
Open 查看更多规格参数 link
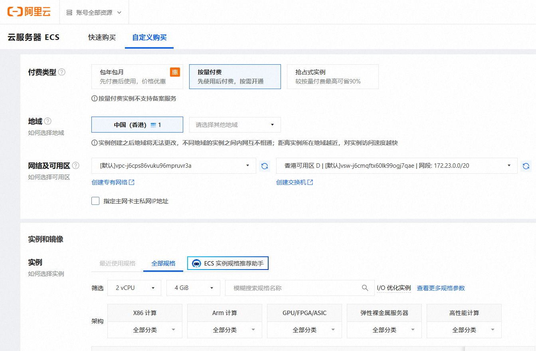(441, 288)
